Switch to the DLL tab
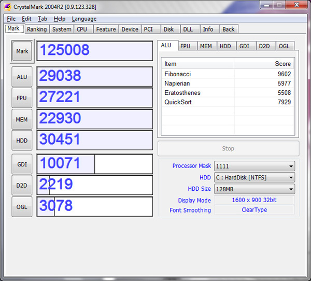The image size is (311, 281). click(x=190, y=29)
